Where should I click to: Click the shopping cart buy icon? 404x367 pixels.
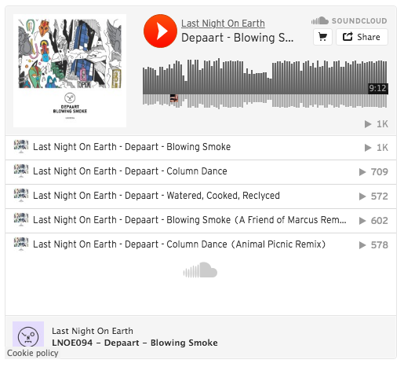(x=322, y=37)
